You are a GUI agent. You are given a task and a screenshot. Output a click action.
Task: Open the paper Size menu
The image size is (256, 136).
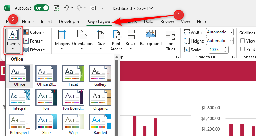pyautogui.click(x=101, y=40)
